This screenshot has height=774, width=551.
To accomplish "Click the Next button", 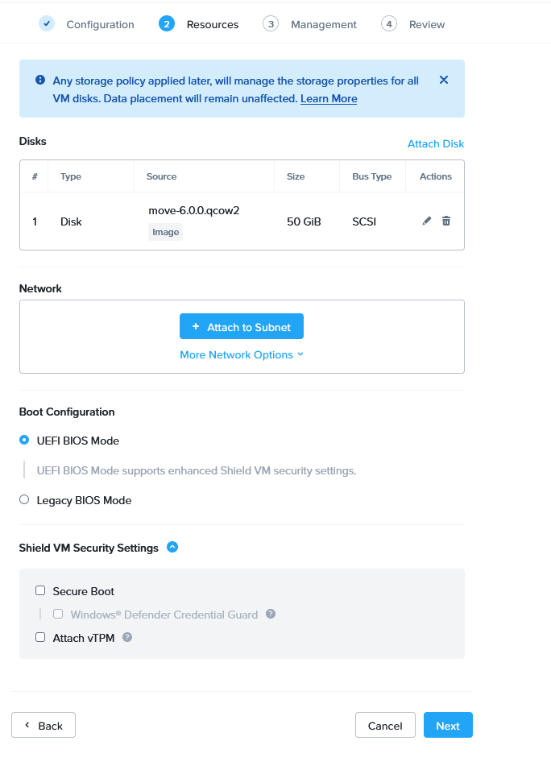I will (448, 725).
